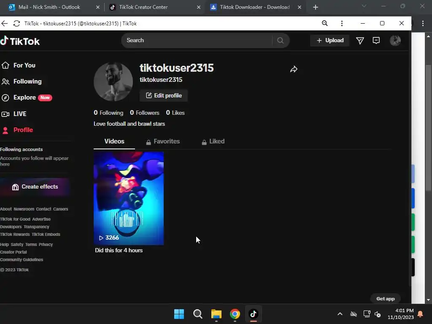Image resolution: width=432 pixels, height=324 pixels.
Task: Open File Explorer from taskbar
Action: [216, 314]
